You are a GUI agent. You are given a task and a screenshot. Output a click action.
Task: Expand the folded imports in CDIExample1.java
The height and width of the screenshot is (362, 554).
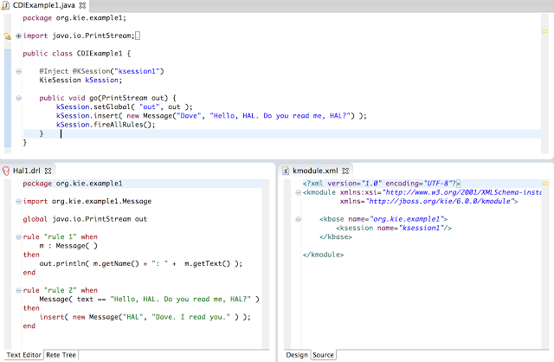point(18,36)
